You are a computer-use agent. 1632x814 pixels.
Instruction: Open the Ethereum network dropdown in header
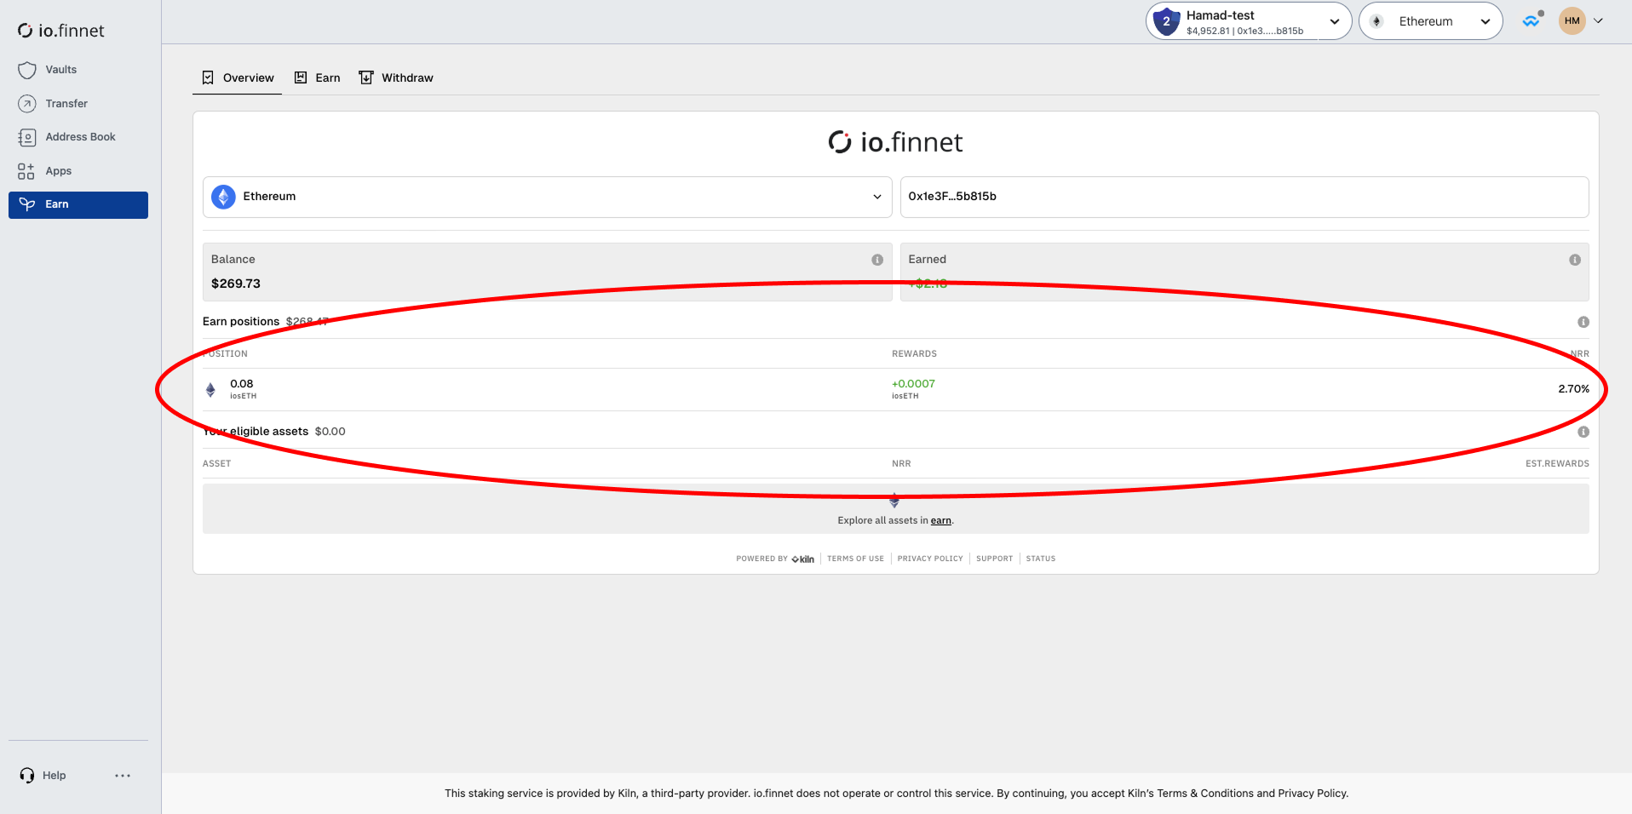click(x=1431, y=21)
